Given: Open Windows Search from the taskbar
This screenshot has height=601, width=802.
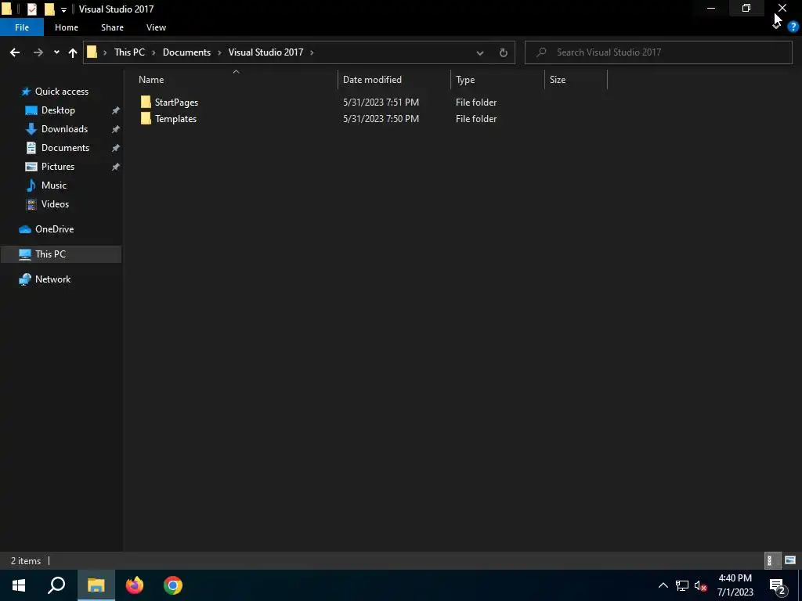Looking at the screenshot, I should point(56,585).
